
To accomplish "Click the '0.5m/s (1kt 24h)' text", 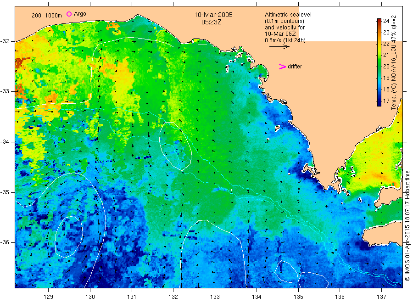I will (285, 40).
